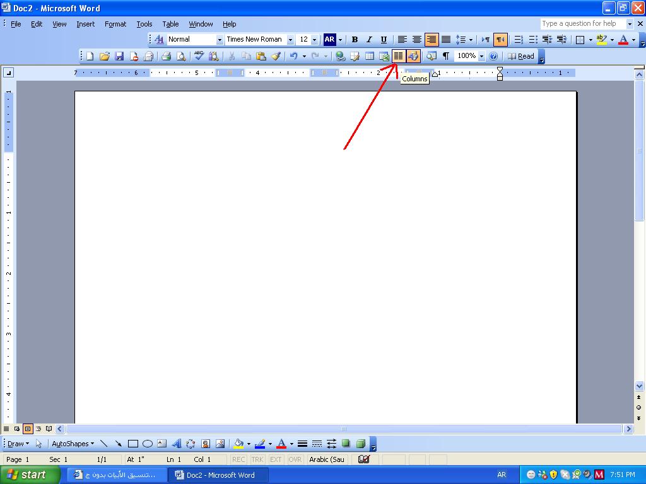
Task: Center the text
Action: point(416,40)
